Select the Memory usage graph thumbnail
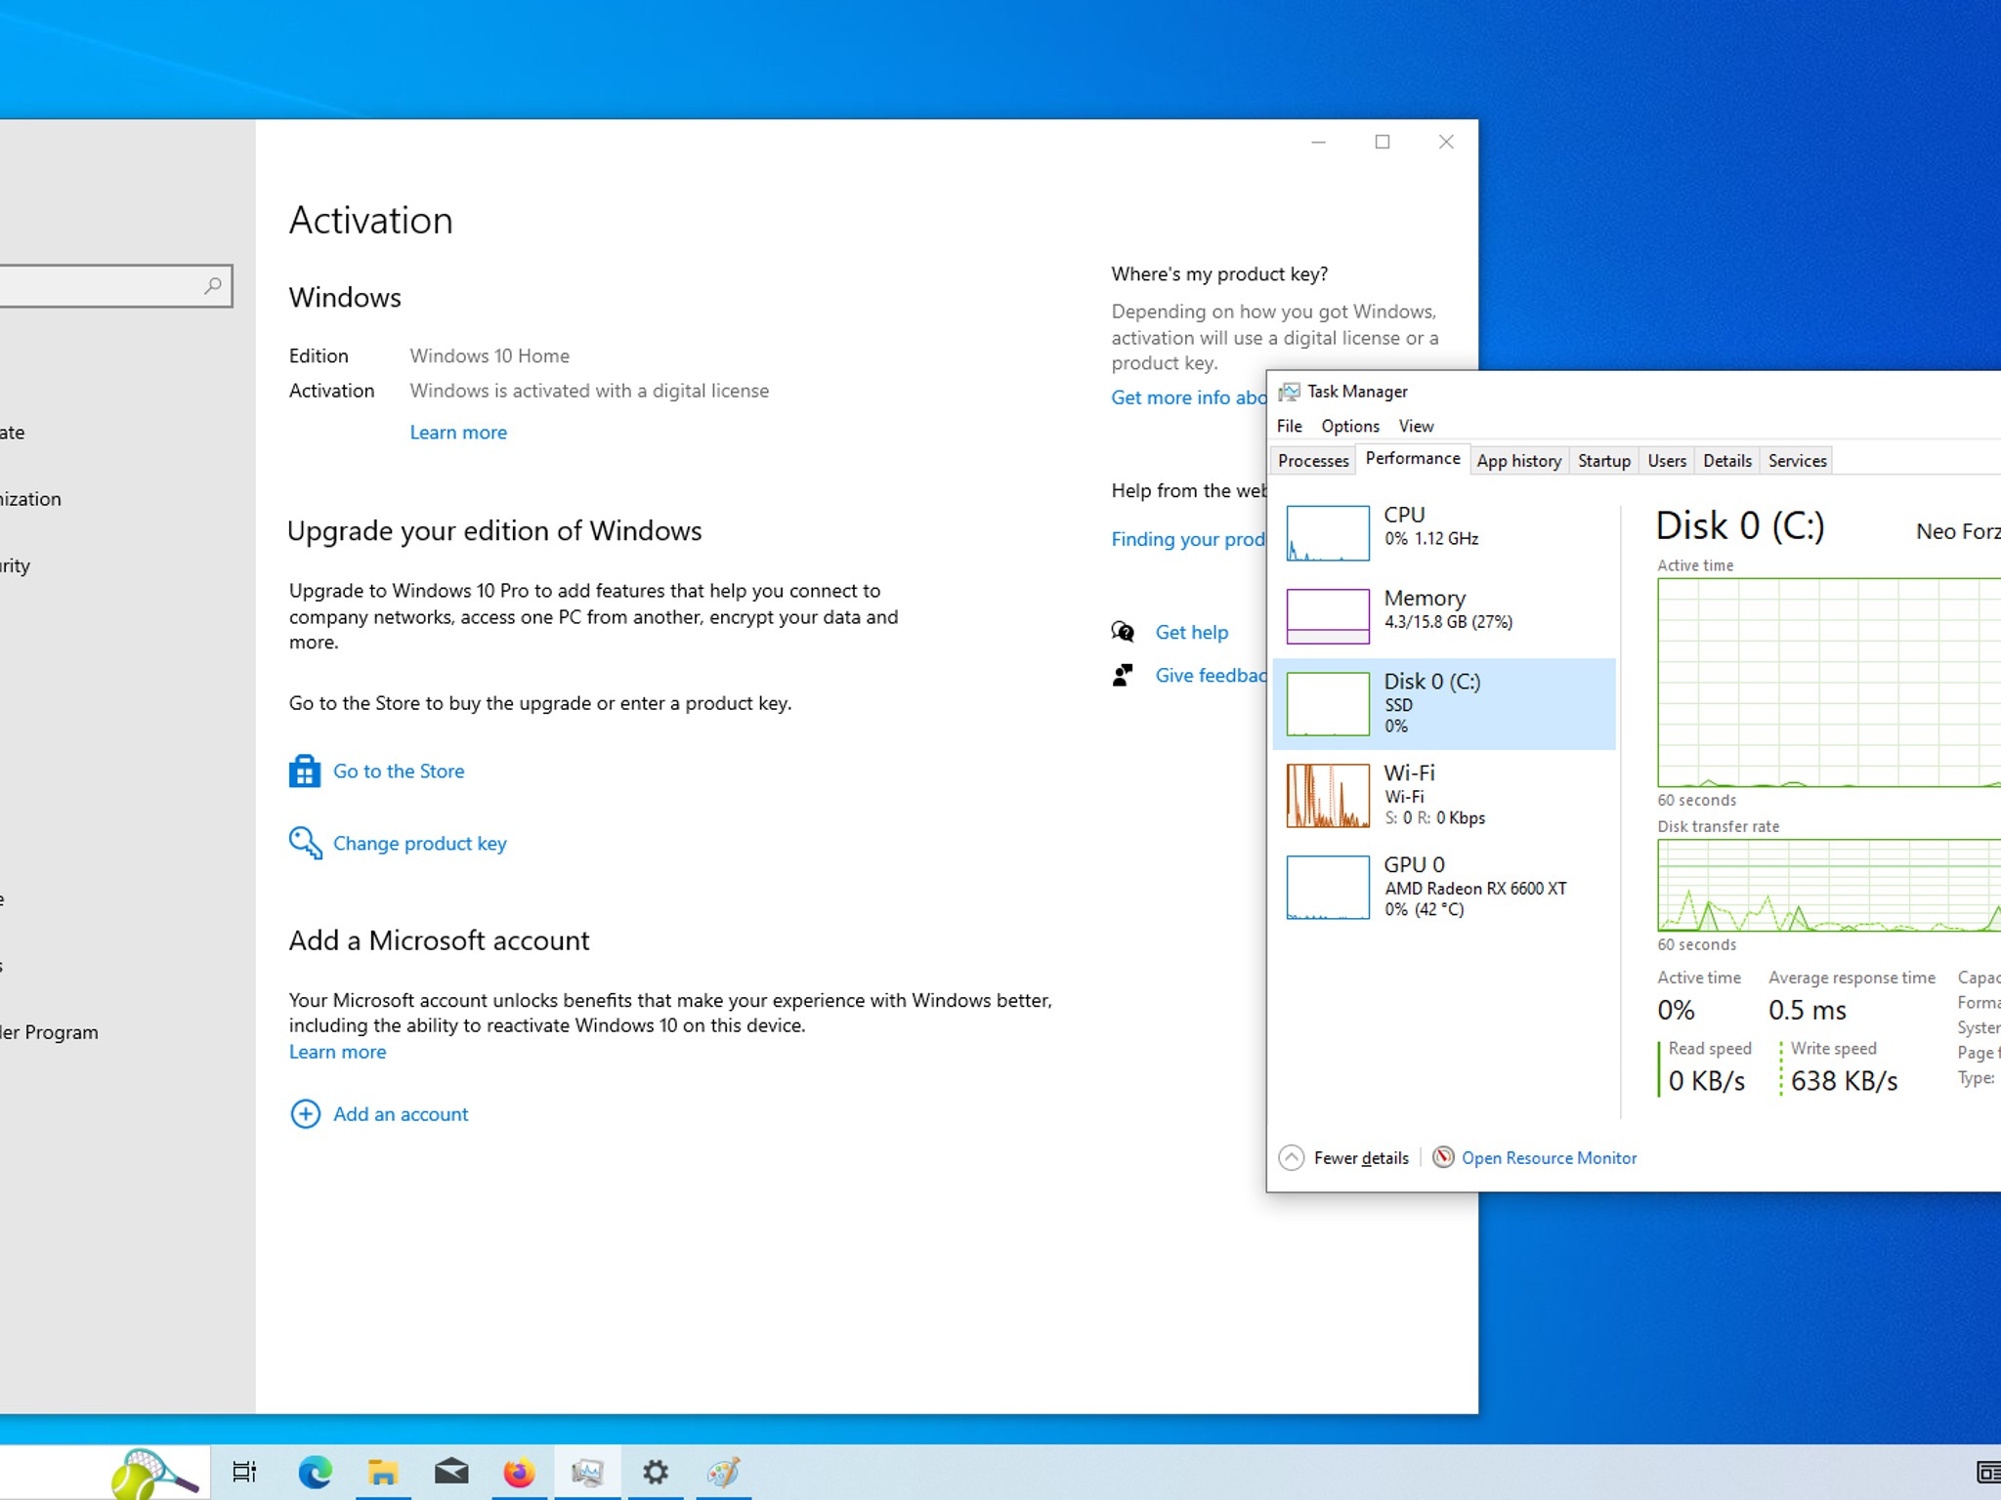Screen dimensions: 2001x1500 1328,616
